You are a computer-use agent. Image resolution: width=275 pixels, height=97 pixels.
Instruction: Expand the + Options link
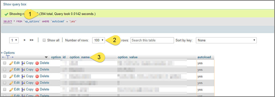[8, 53]
